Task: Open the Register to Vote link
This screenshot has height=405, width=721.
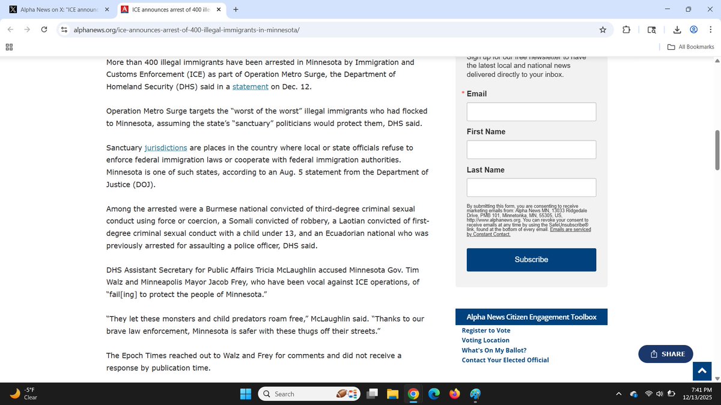Action: [486, 331]
